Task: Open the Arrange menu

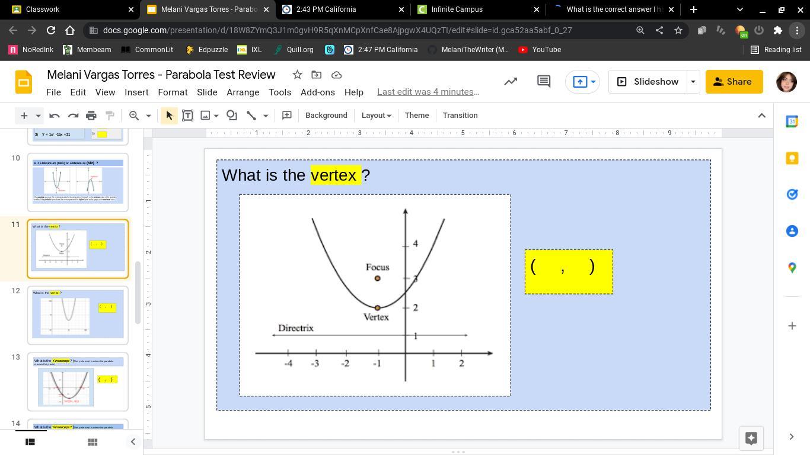Action: coord(243,92)
